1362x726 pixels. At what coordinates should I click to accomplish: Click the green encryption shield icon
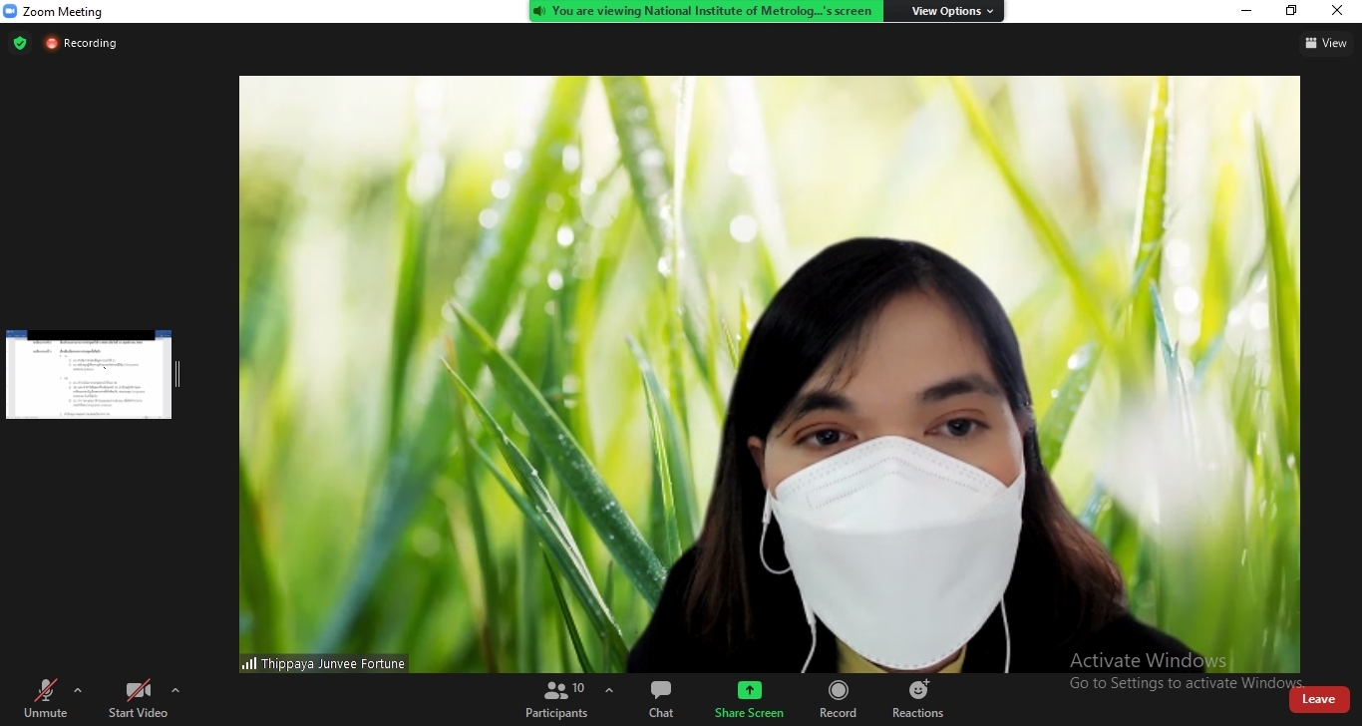[19, 43]
